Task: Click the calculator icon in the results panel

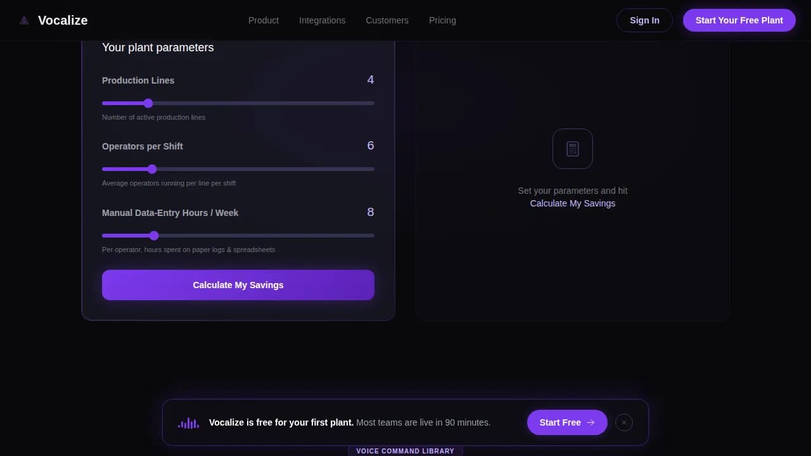Action: pos(572,149)
